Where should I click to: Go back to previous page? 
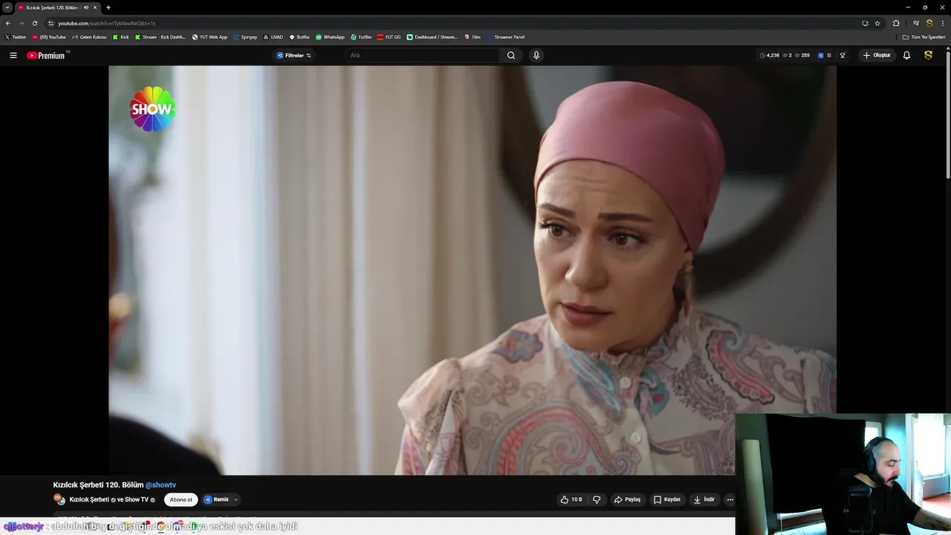8,23
